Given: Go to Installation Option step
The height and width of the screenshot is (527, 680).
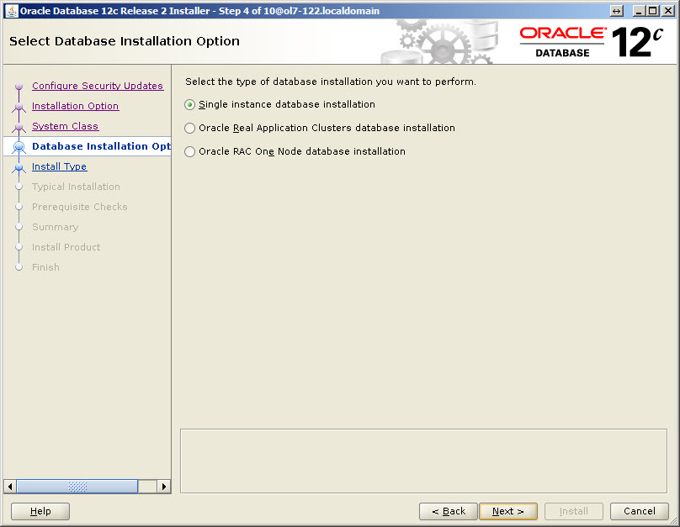Looking at the screenshot, I should pos(75,106).
